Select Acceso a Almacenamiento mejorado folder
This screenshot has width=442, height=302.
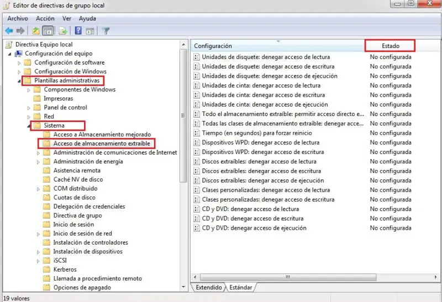[x=102, y=134]
